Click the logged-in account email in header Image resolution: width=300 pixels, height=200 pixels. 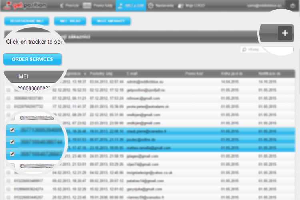coord(264,6)
